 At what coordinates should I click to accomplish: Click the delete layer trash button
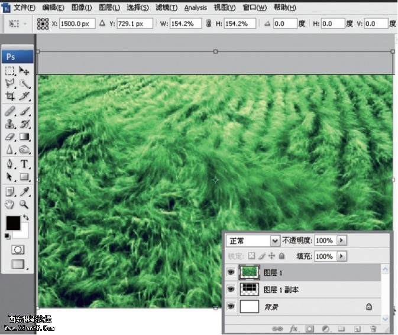(373, 329)
